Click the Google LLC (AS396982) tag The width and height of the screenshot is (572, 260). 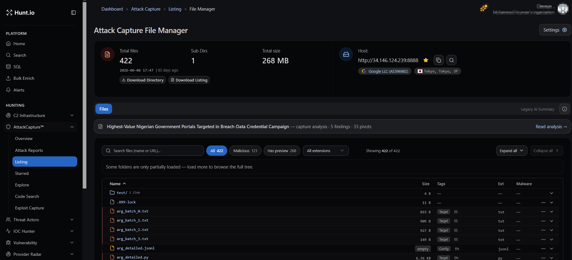click(x=385, y=71)
